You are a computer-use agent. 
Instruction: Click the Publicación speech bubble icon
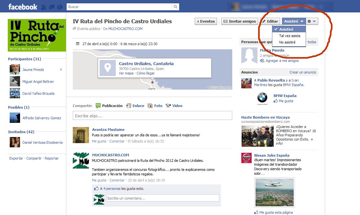[98, 105]
